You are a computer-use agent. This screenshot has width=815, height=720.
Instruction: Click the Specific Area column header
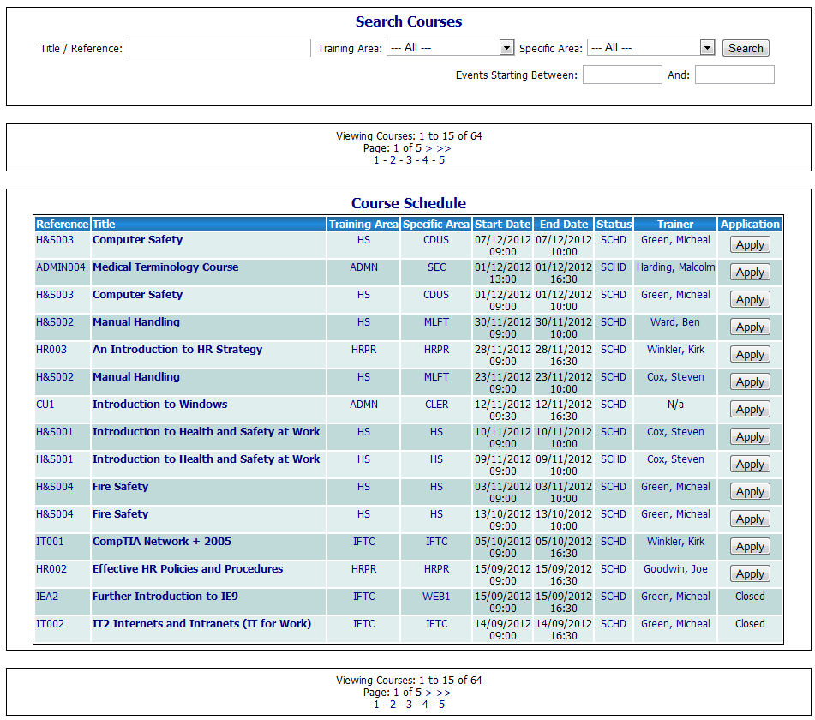(436, 224)
